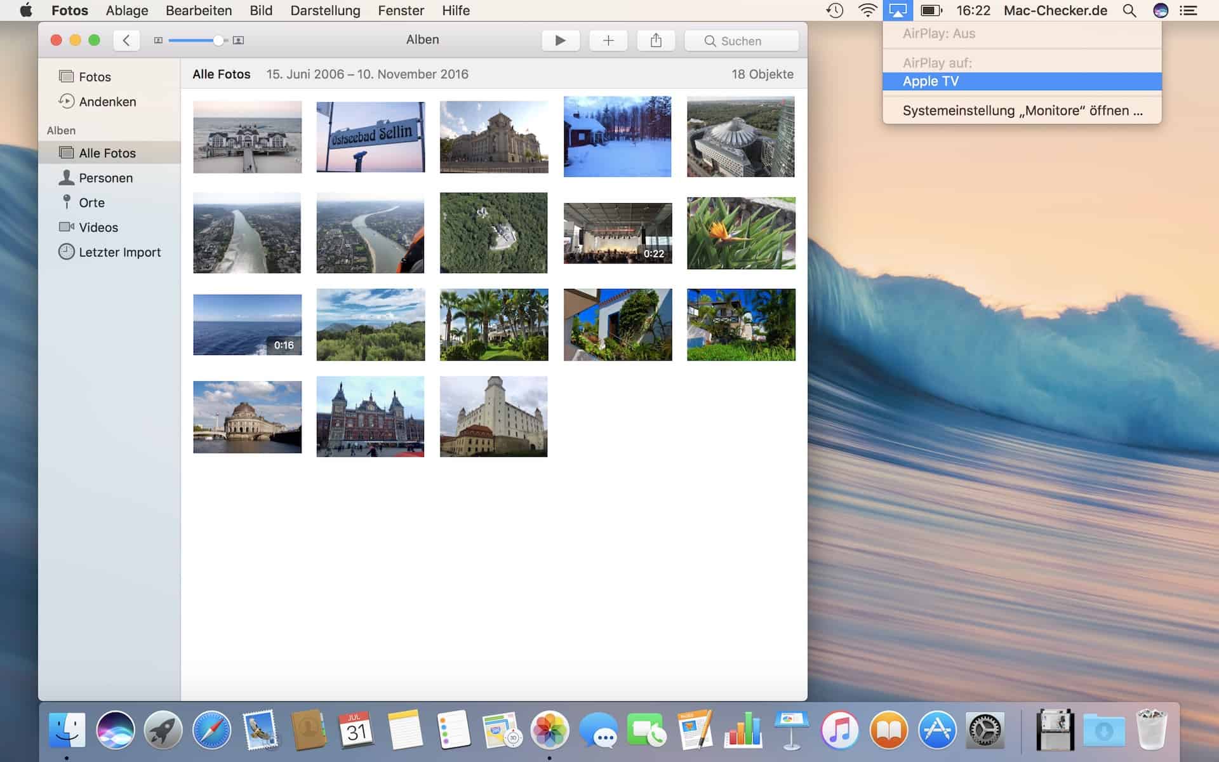Select the Reichstag building photo
1219x762 pixels.
click(494, 137)
